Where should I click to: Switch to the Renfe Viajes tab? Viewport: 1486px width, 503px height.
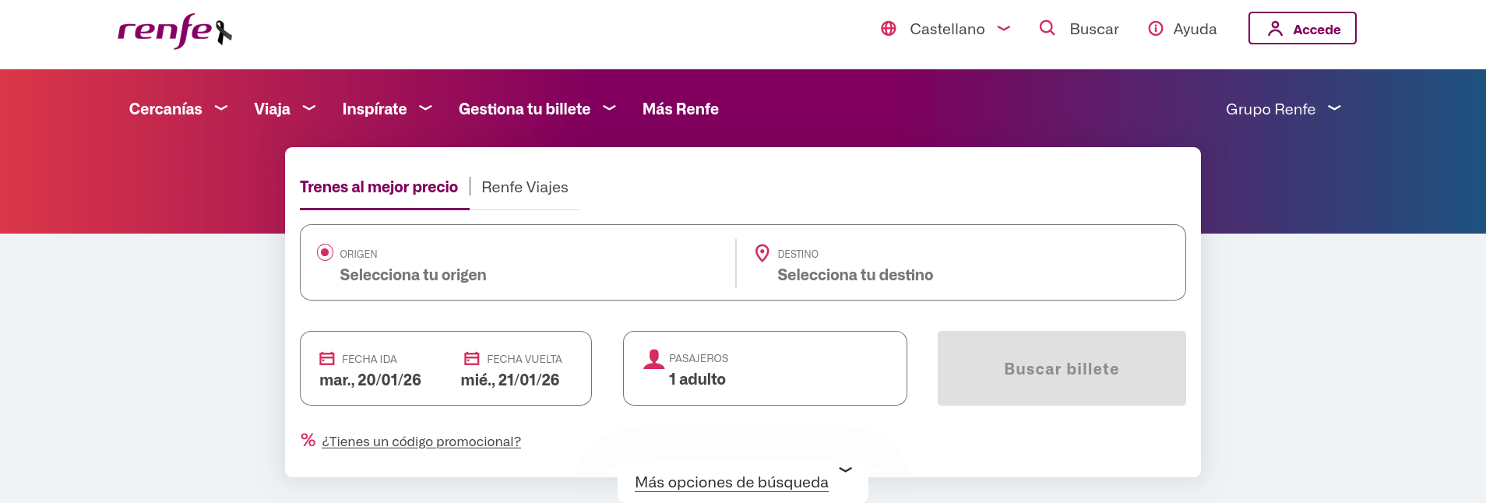pyautogui.click(x=525, y=188)
